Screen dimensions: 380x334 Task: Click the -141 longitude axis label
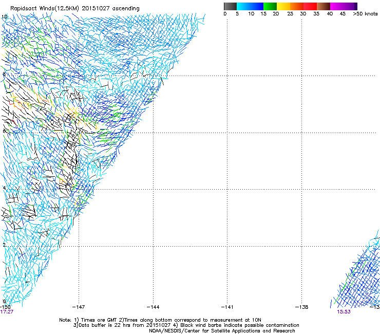(x=227, y=307)
